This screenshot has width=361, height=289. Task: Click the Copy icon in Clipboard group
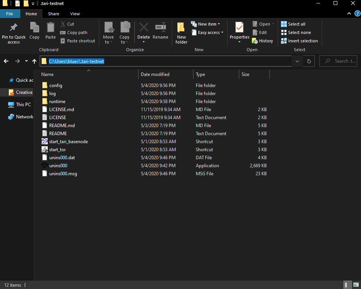(x=34, y=28)
